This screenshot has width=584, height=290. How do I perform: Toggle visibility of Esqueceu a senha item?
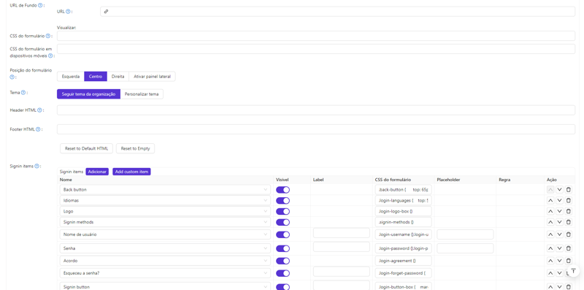point(283,273)
